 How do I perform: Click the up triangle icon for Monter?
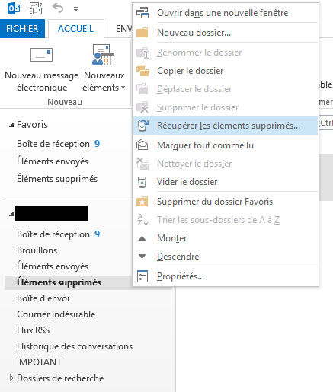pyautogui.click(x=142, y=238)
